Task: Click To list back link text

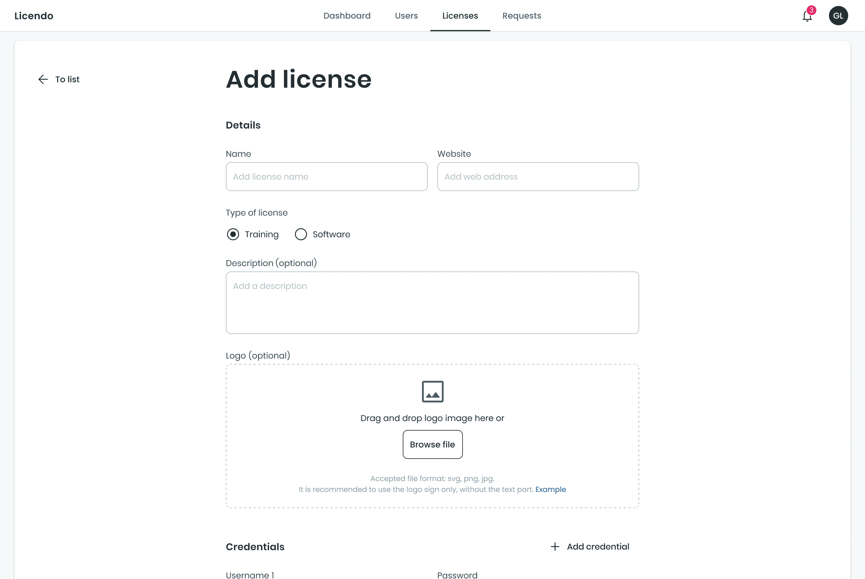Action: (x=67, y=79)
